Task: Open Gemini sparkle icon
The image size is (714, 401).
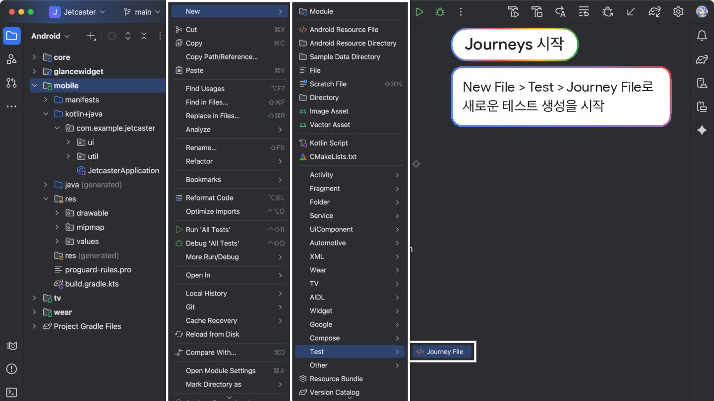Action: pos(702,130)
